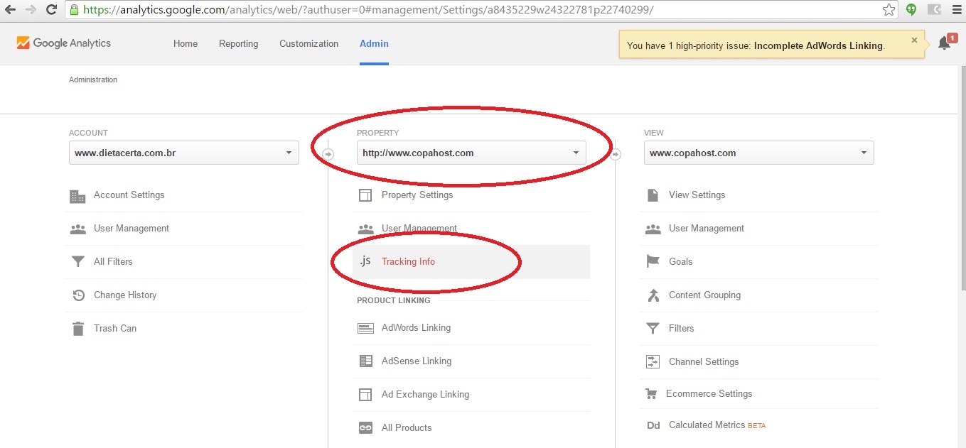Open Ad Exchange Linking
Screen dimensions: 966x448
[x=425, y=394]
